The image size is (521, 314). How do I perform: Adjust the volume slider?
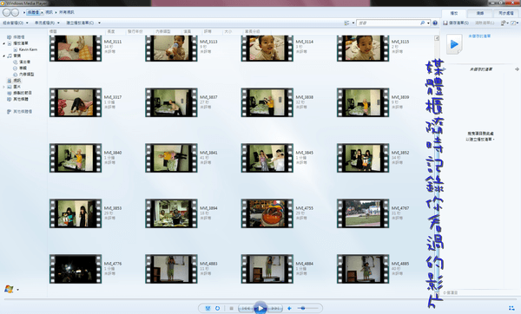tap(307, 308)
